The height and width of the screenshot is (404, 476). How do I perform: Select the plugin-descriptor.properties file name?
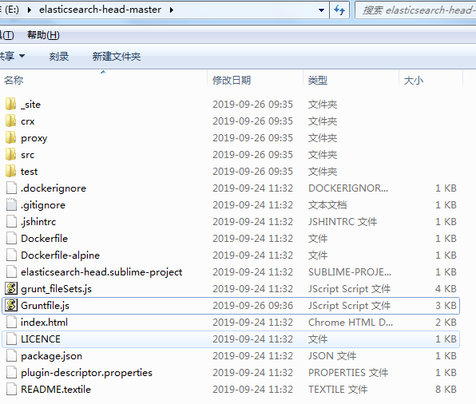[86, 372]
